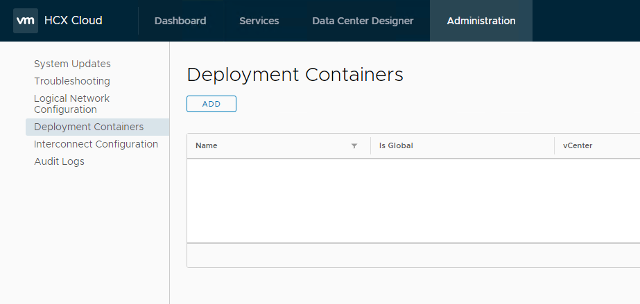The width and height of the screenshot is (640, 304).
Task: Click the Deployment Containers page heading
Action: (x=295, y=75)
